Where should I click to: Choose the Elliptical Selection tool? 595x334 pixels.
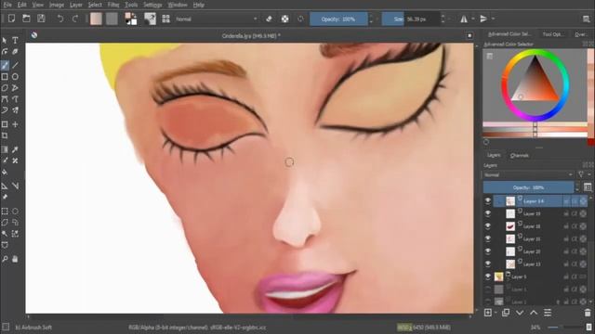[15, 212]
